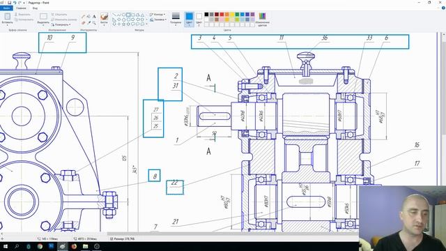Image resolution: width=446 pixels, height=251 pixels.
Task: Choose the Rectangle shape in shapes gallery
Action: (x=128, y=15)
